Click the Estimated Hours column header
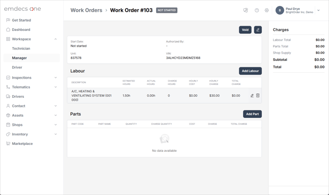Image resolution: width=329 pixels, height=195 pixels. [x=129, y=83]
